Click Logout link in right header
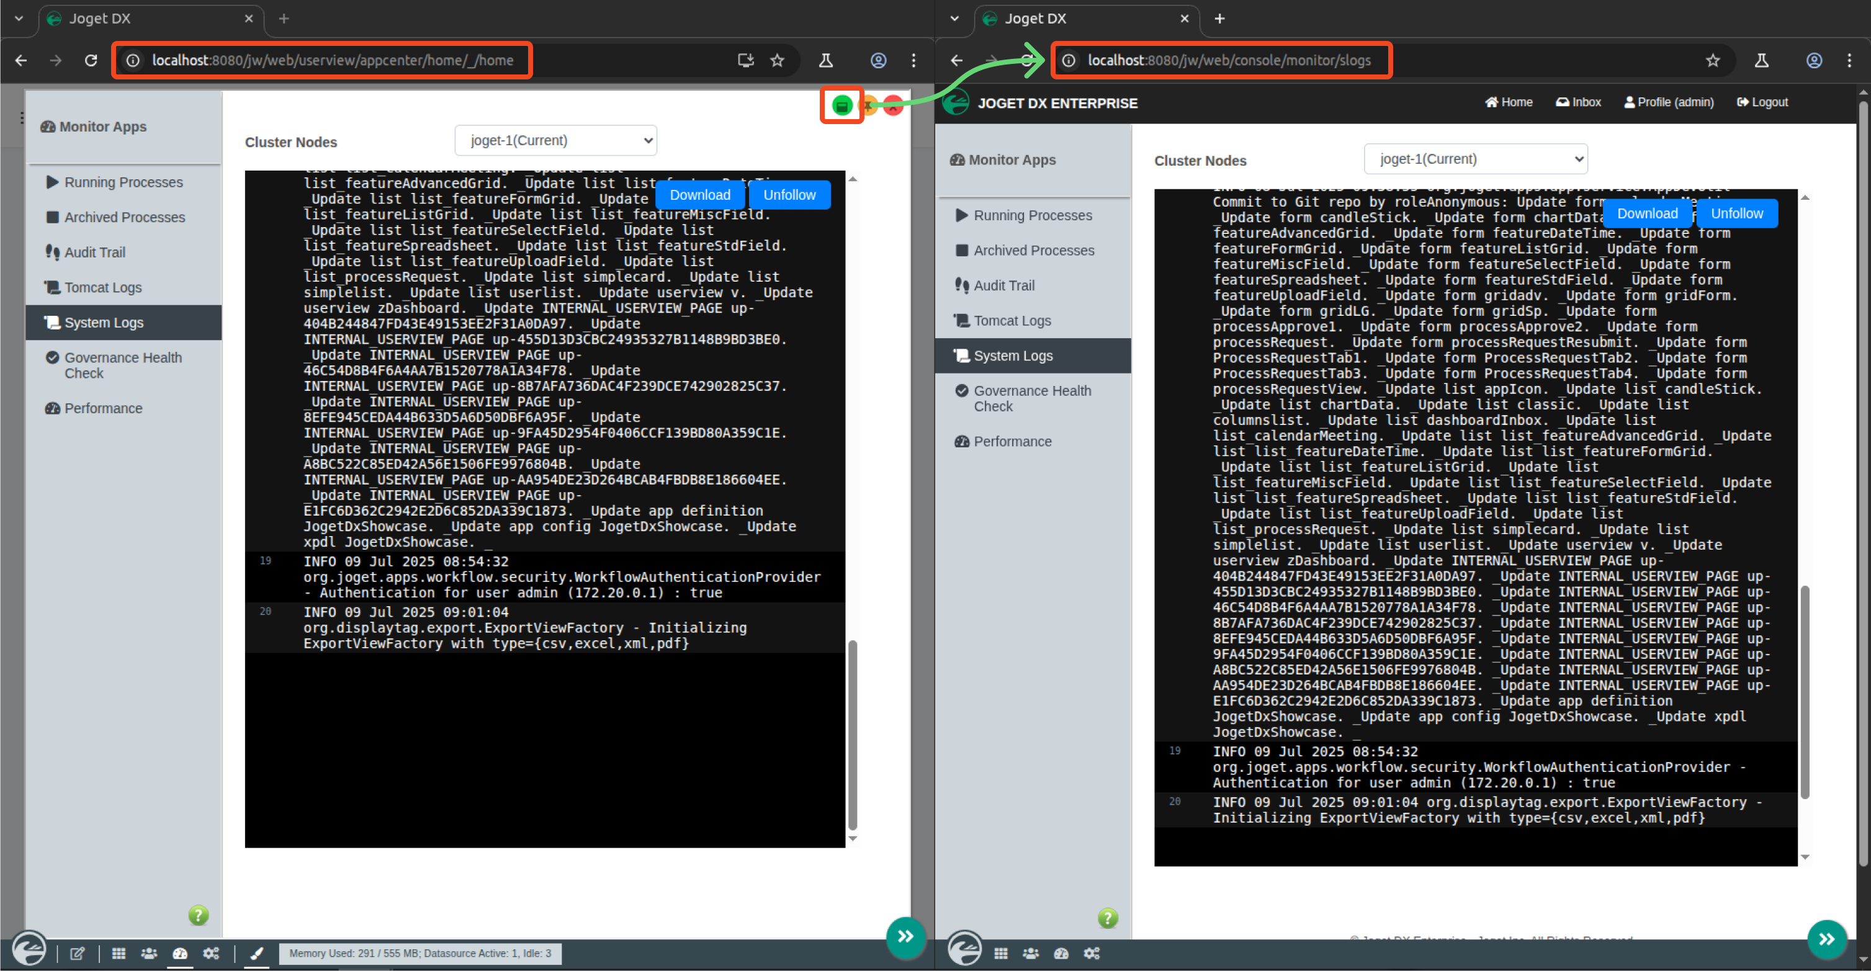Viewport: 1871px width, 971px height. pyautogui.click(x=1762, y=102)
